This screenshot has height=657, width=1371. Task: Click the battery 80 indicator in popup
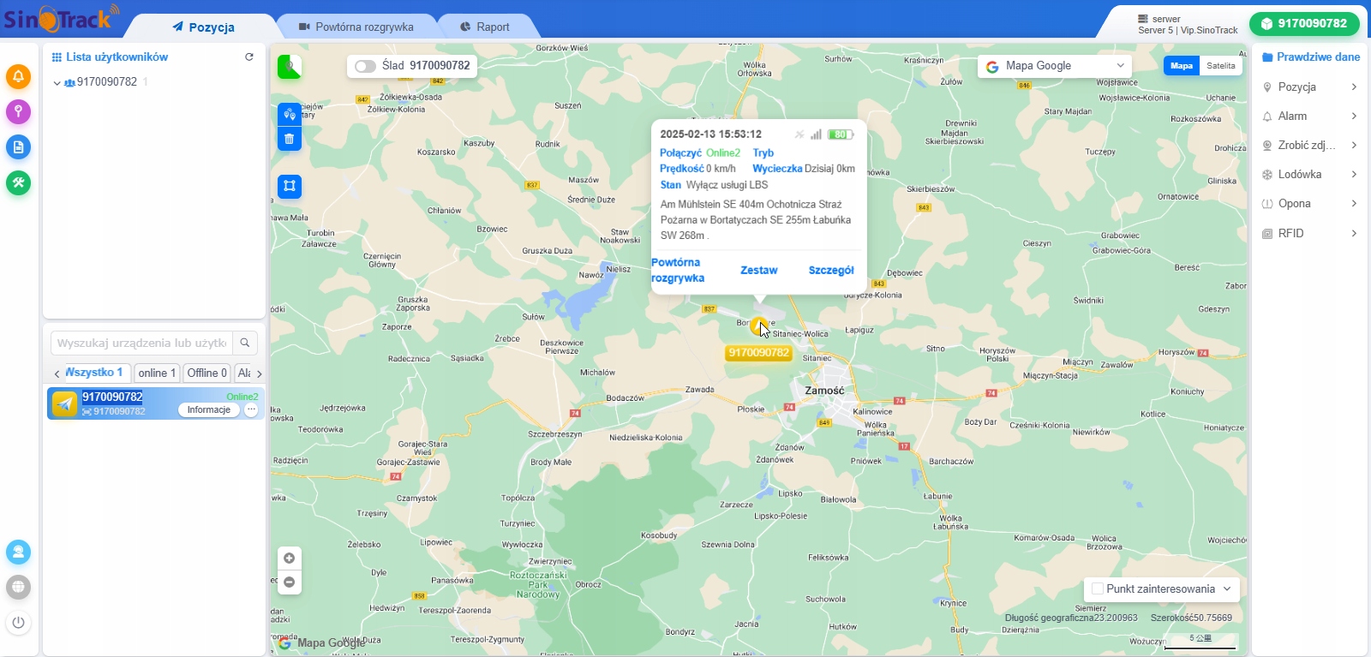click(x=841, y=134)
